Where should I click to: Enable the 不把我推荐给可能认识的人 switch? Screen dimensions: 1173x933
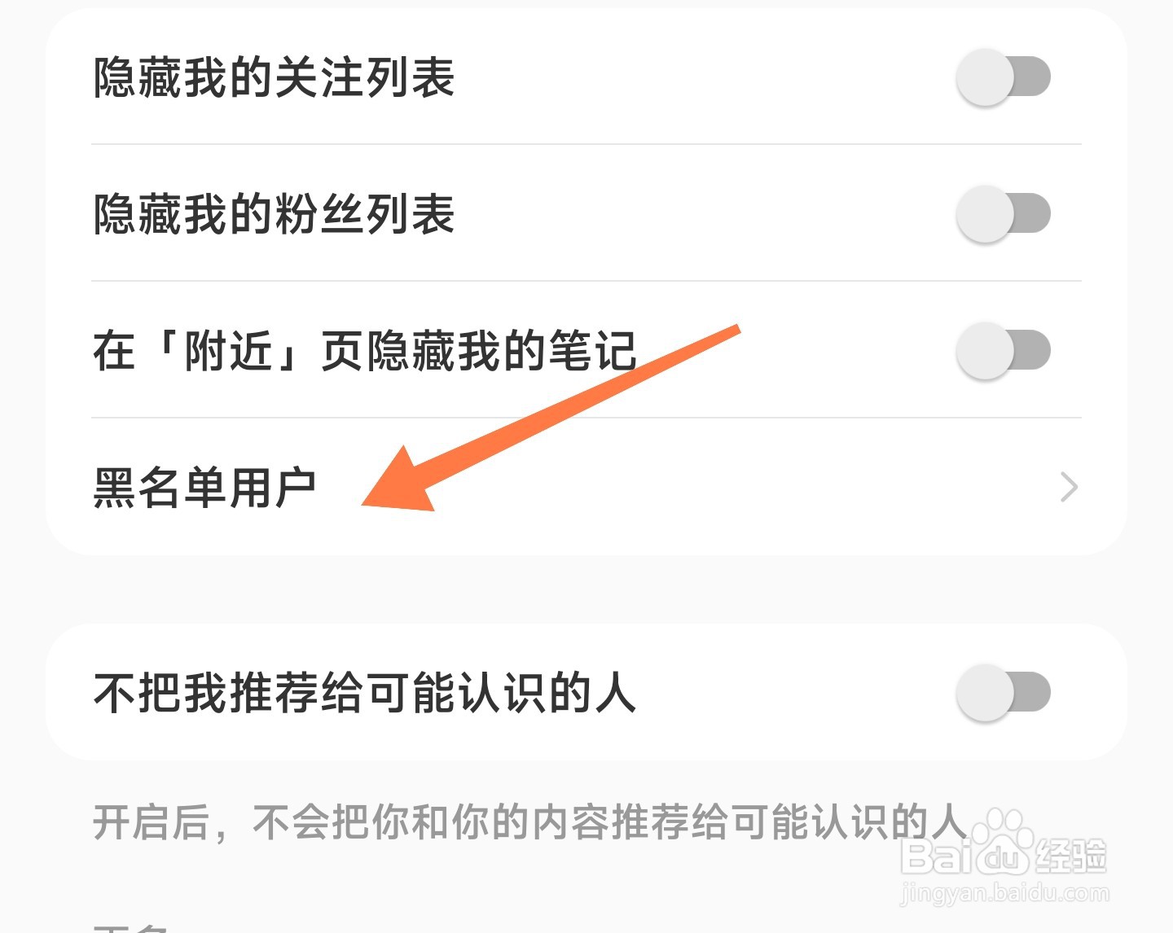click(x=1004, y=693)
